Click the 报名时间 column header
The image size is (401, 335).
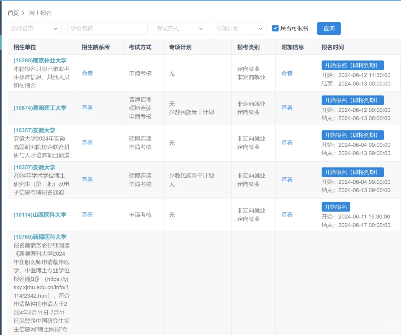[x=333, y=47]
